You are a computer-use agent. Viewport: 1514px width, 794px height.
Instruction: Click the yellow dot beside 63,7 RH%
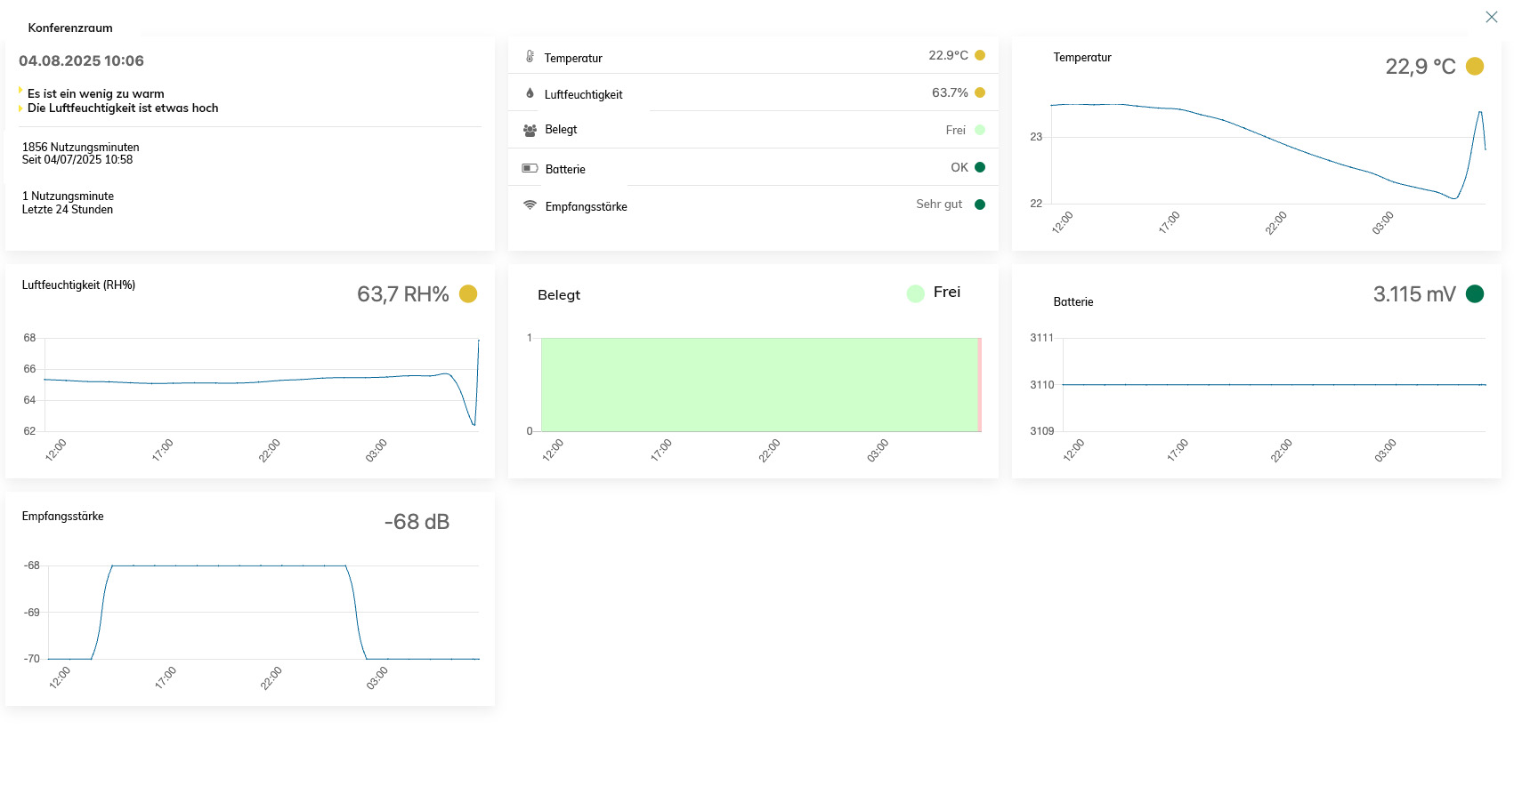468,294
